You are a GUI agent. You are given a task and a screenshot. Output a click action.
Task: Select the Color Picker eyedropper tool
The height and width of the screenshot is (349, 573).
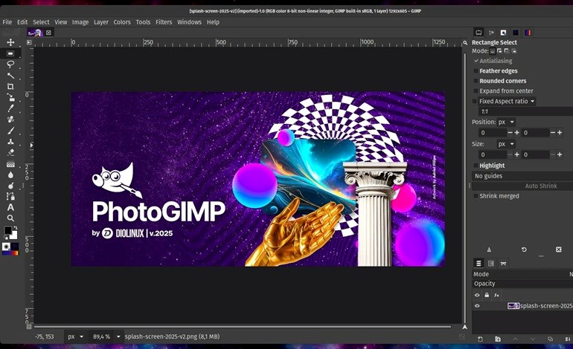[x=10, y=108]
